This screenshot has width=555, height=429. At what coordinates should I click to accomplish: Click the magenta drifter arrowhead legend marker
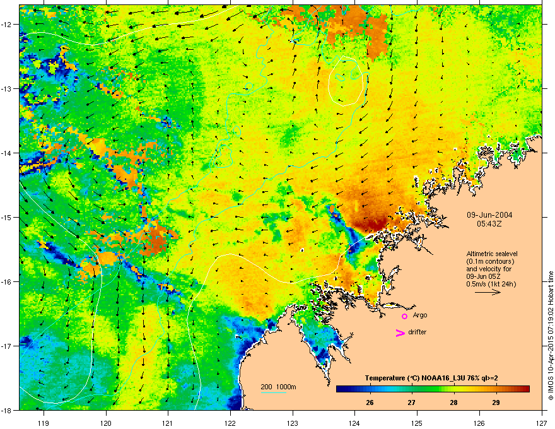(x=400, y=332)
